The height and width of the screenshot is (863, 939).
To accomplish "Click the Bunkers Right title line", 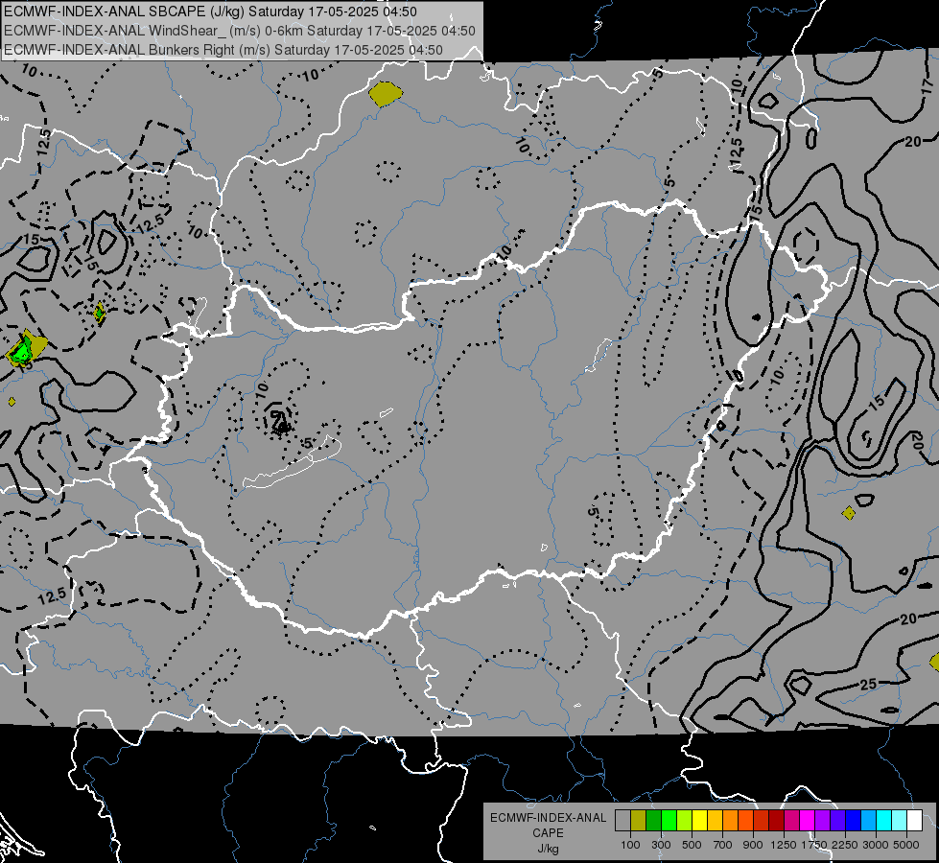I will (223, 50).
